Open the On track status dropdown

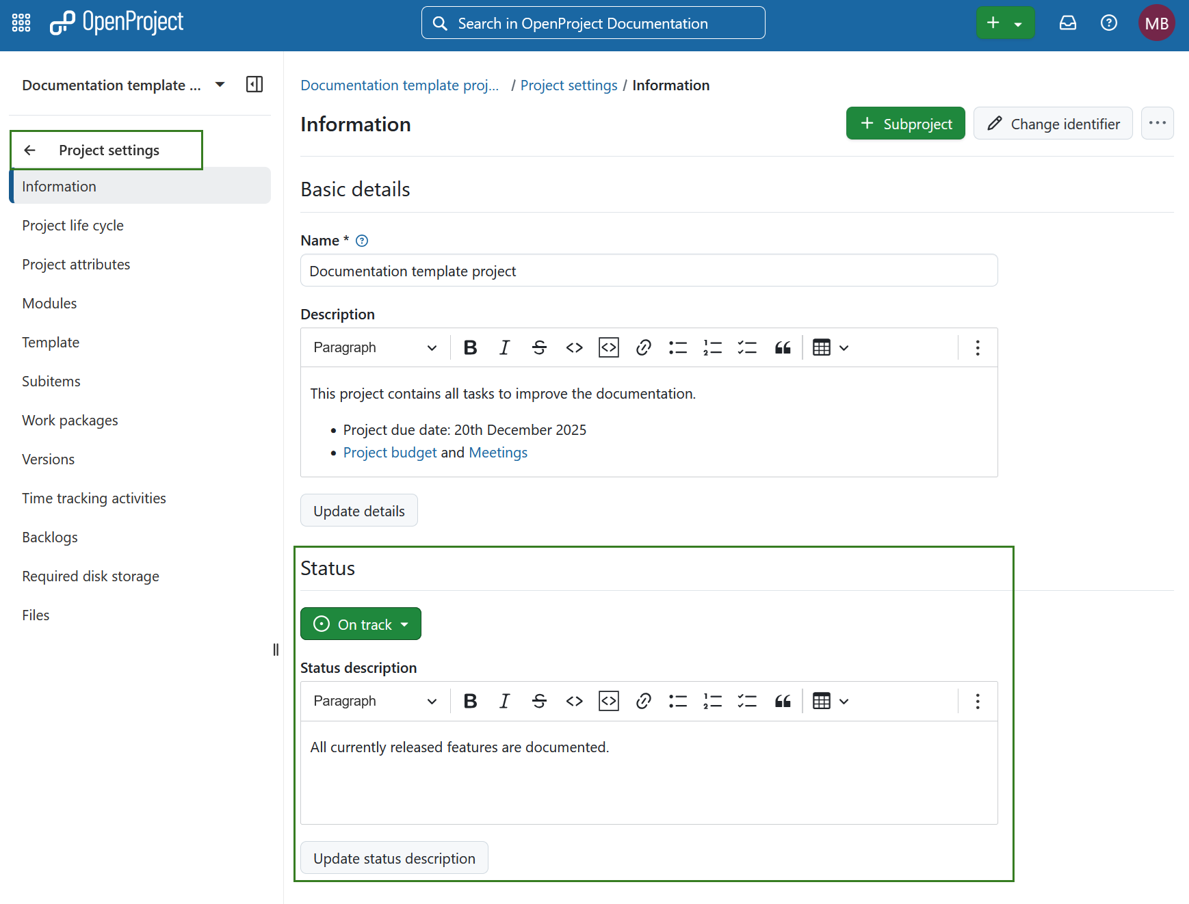361,623
